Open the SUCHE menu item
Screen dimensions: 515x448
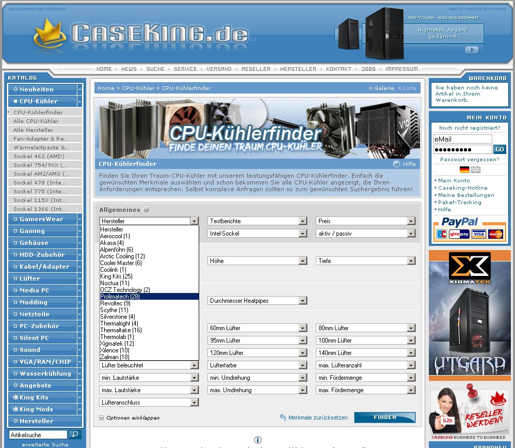pos(155,69)
